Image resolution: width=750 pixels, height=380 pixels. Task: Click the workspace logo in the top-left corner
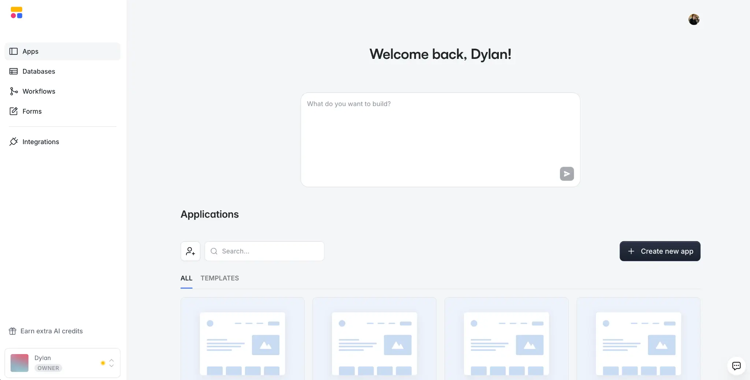pyautogui.click(x=17, y=13)
